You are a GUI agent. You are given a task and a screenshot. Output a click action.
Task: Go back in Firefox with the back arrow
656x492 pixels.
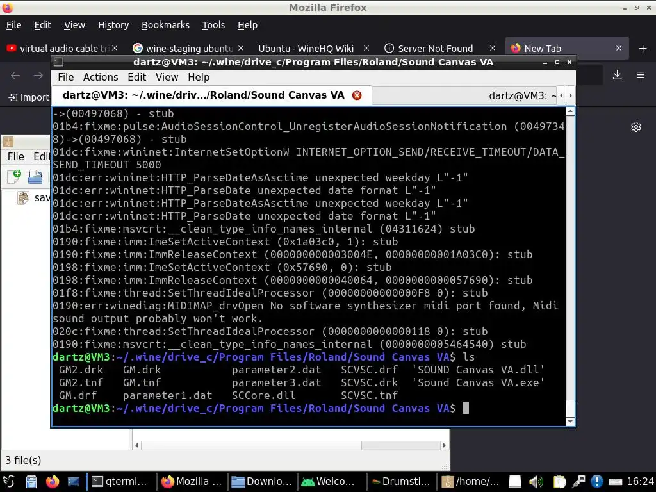point(15,76)
